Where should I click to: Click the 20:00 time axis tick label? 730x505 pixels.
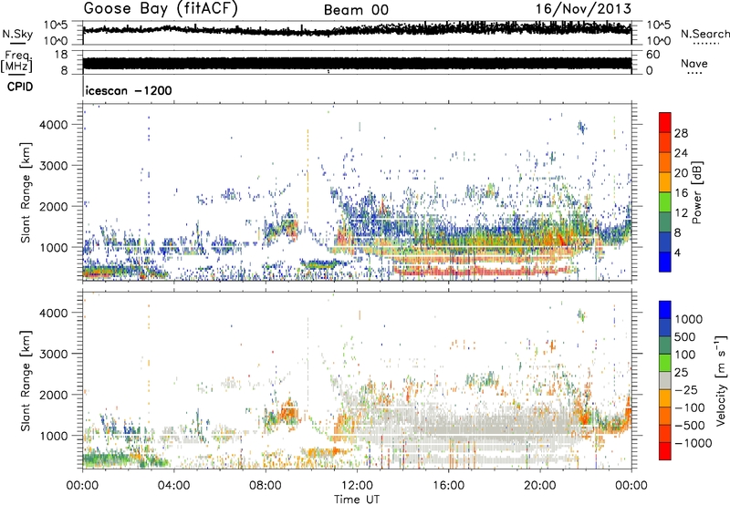(539, 486)
